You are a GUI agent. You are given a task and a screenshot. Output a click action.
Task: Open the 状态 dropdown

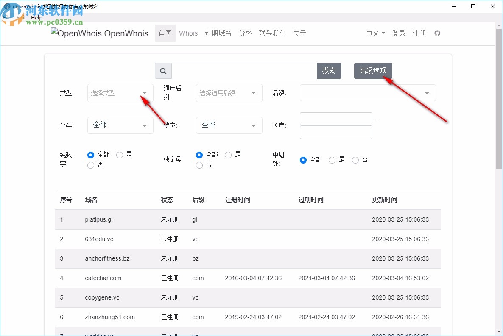pos(229,125)
